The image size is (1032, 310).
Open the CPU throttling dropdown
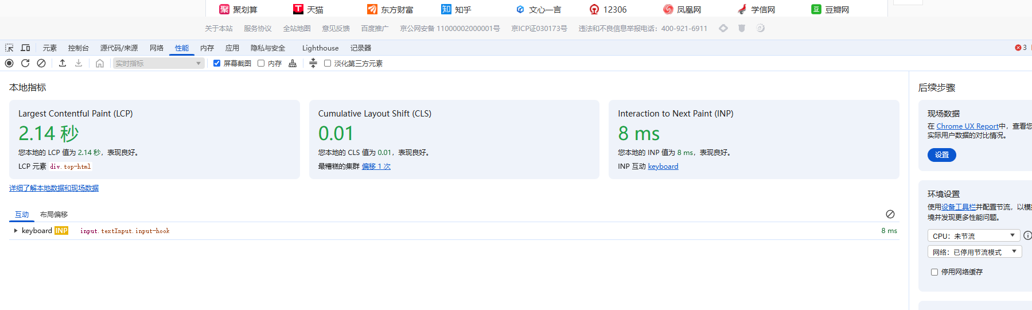coord(974,235)
